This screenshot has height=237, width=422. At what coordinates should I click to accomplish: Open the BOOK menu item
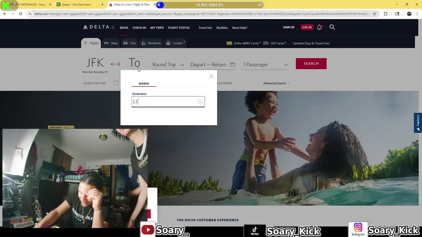124,28
